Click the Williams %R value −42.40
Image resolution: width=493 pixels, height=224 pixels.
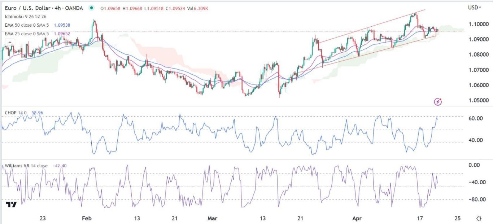[x=59, y=166]
